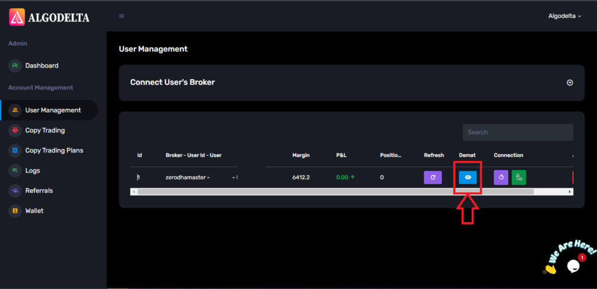This screenshot has width=597, height=289.
Task: Click the Broker - User Id - User header
Action: pos(194,155)
